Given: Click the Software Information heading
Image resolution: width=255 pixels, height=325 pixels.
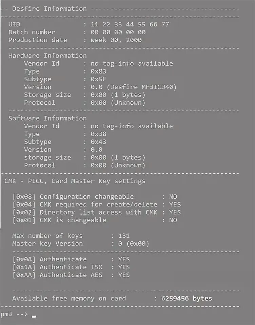Looking at the screenshot, I should pyautogui.click(x=47, y=118).
